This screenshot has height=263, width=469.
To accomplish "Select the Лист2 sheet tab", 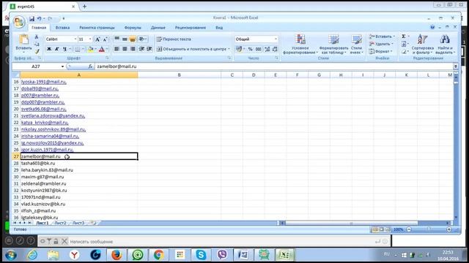I will 60,223.
